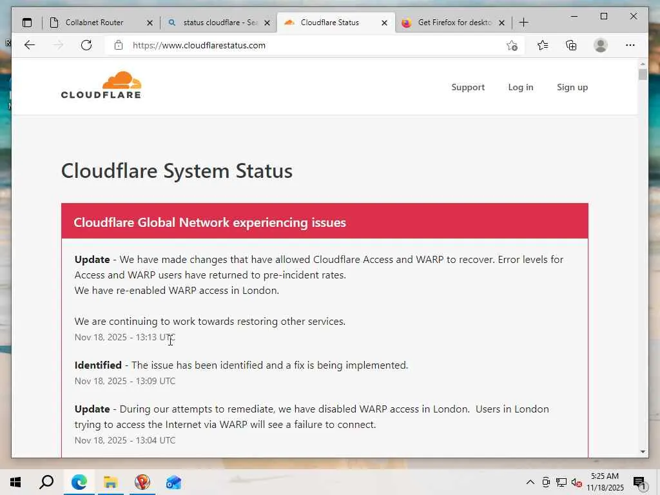Click the Log in link

click(521, 87)
